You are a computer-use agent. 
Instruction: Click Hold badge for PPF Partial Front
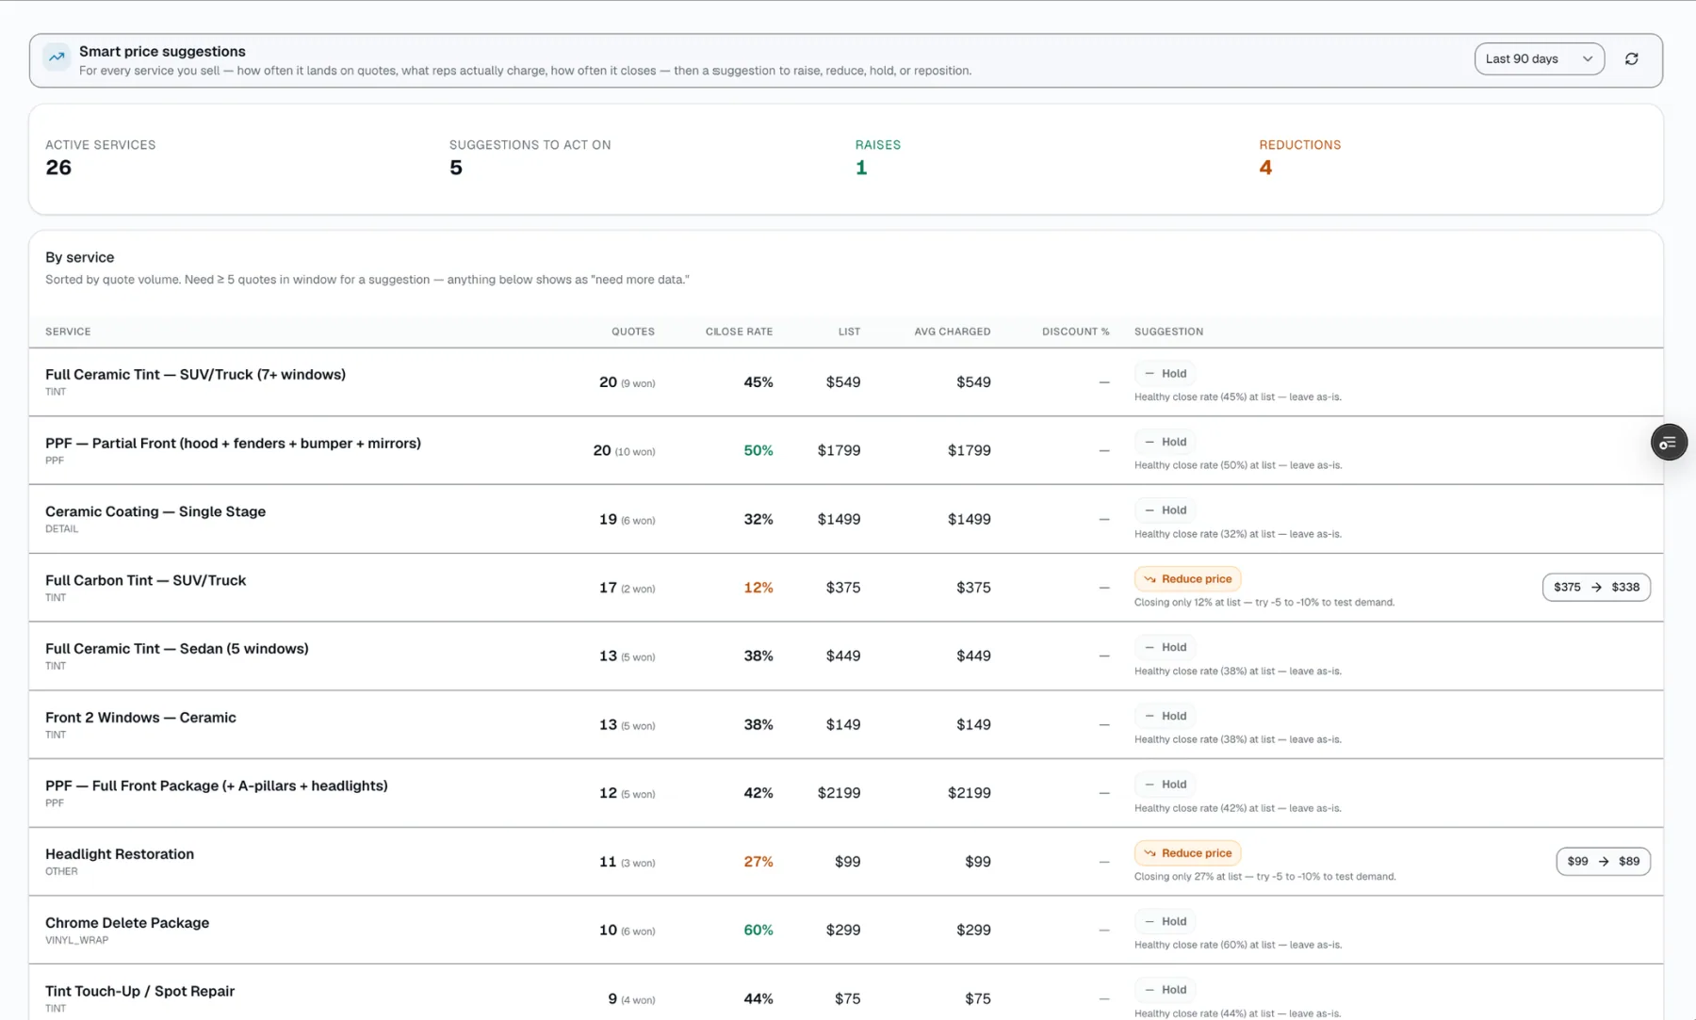click(x=1166, y=442)
